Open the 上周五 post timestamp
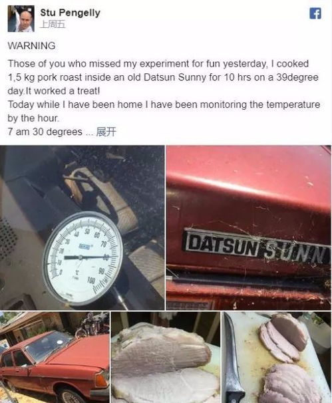Image resolution: width=332 pixels, height=403 pixels. pos(53,25)
